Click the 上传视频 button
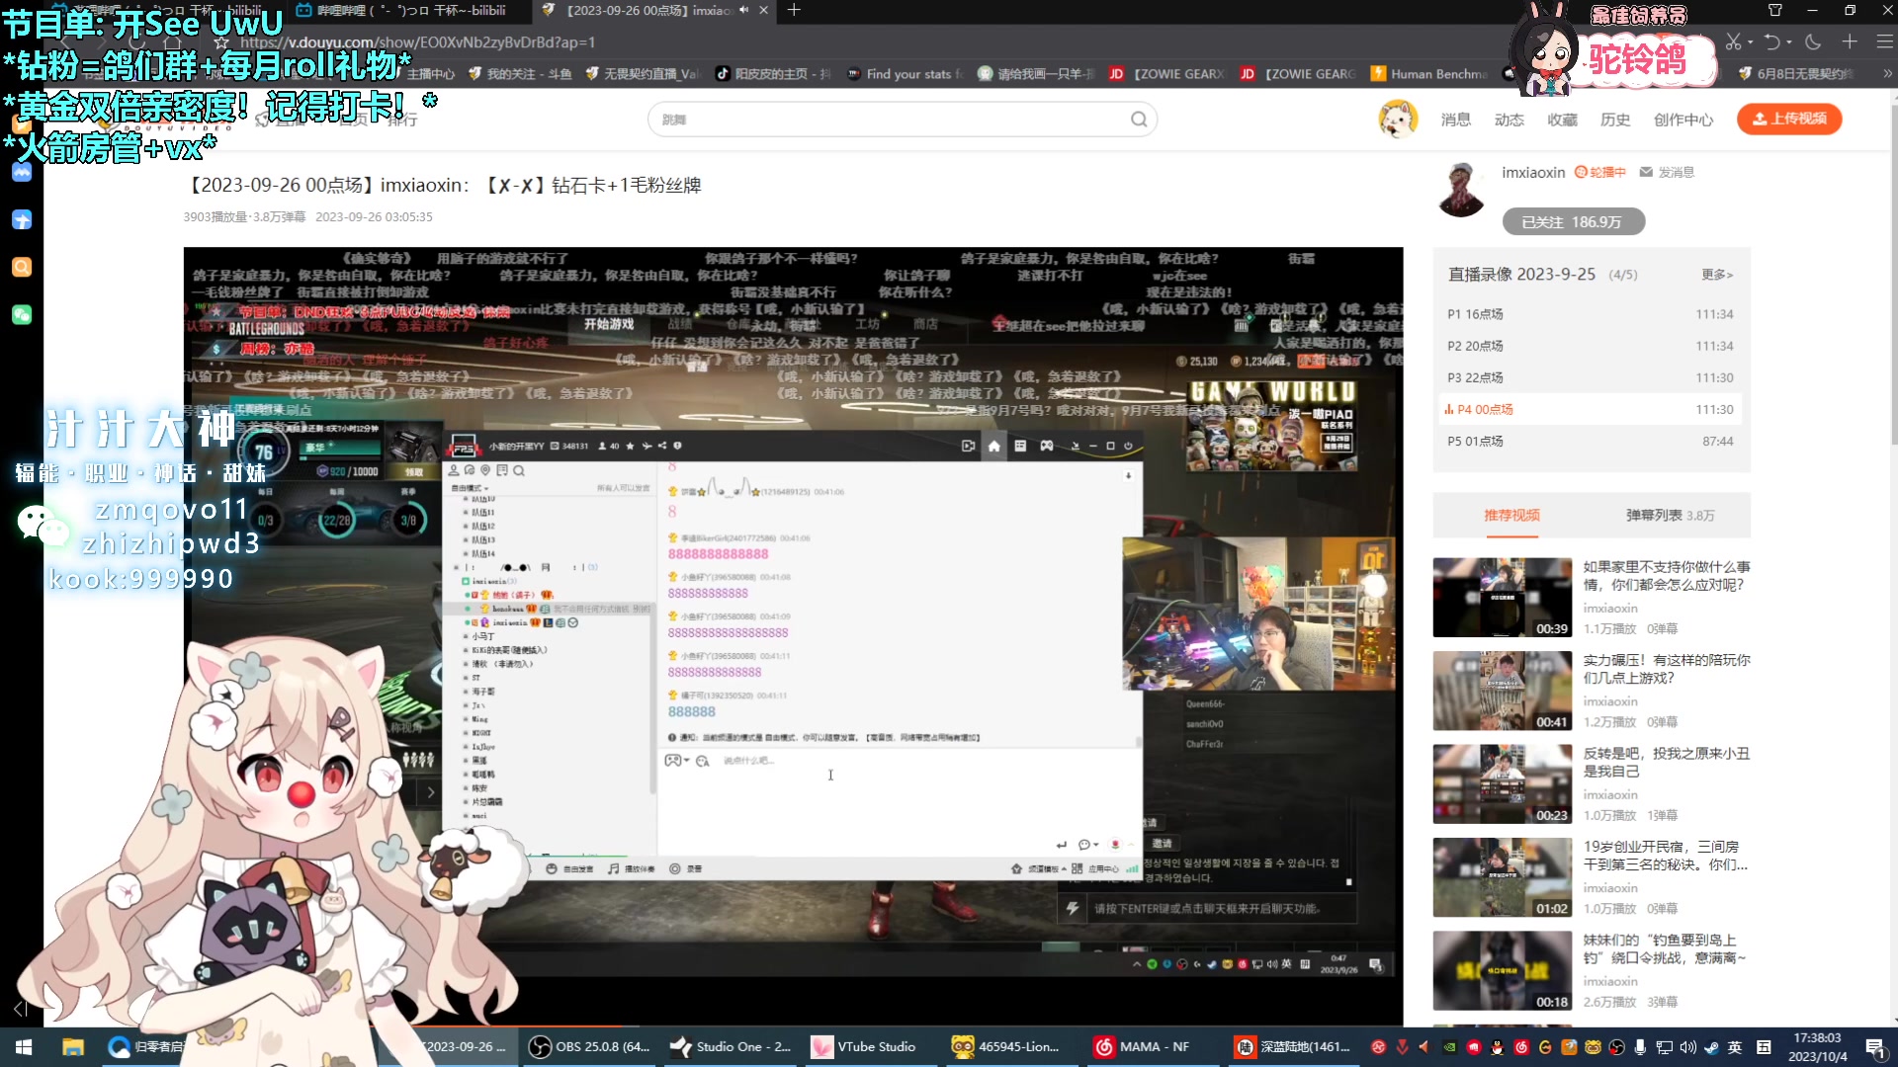 1789,119
